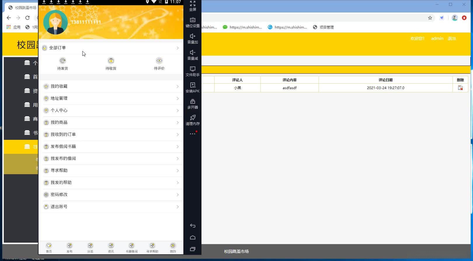Tap the user avatar in the profile header
Screen dimensions: 473x261
[55, 22]
